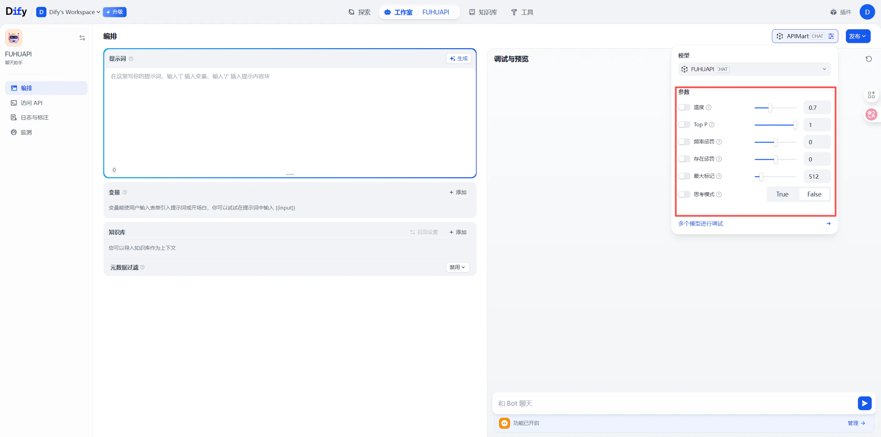Click 添加 in the 知识库 section
This screenshot has height=437, width=881.
458,232
